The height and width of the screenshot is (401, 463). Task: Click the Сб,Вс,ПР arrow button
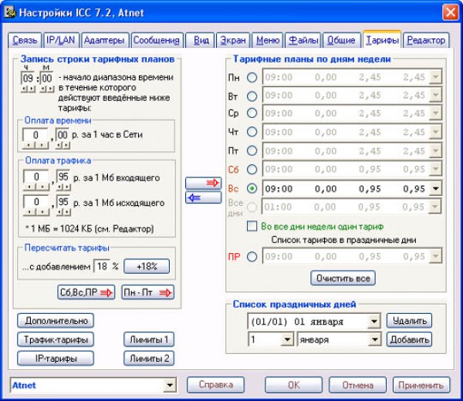click(86, 292)
